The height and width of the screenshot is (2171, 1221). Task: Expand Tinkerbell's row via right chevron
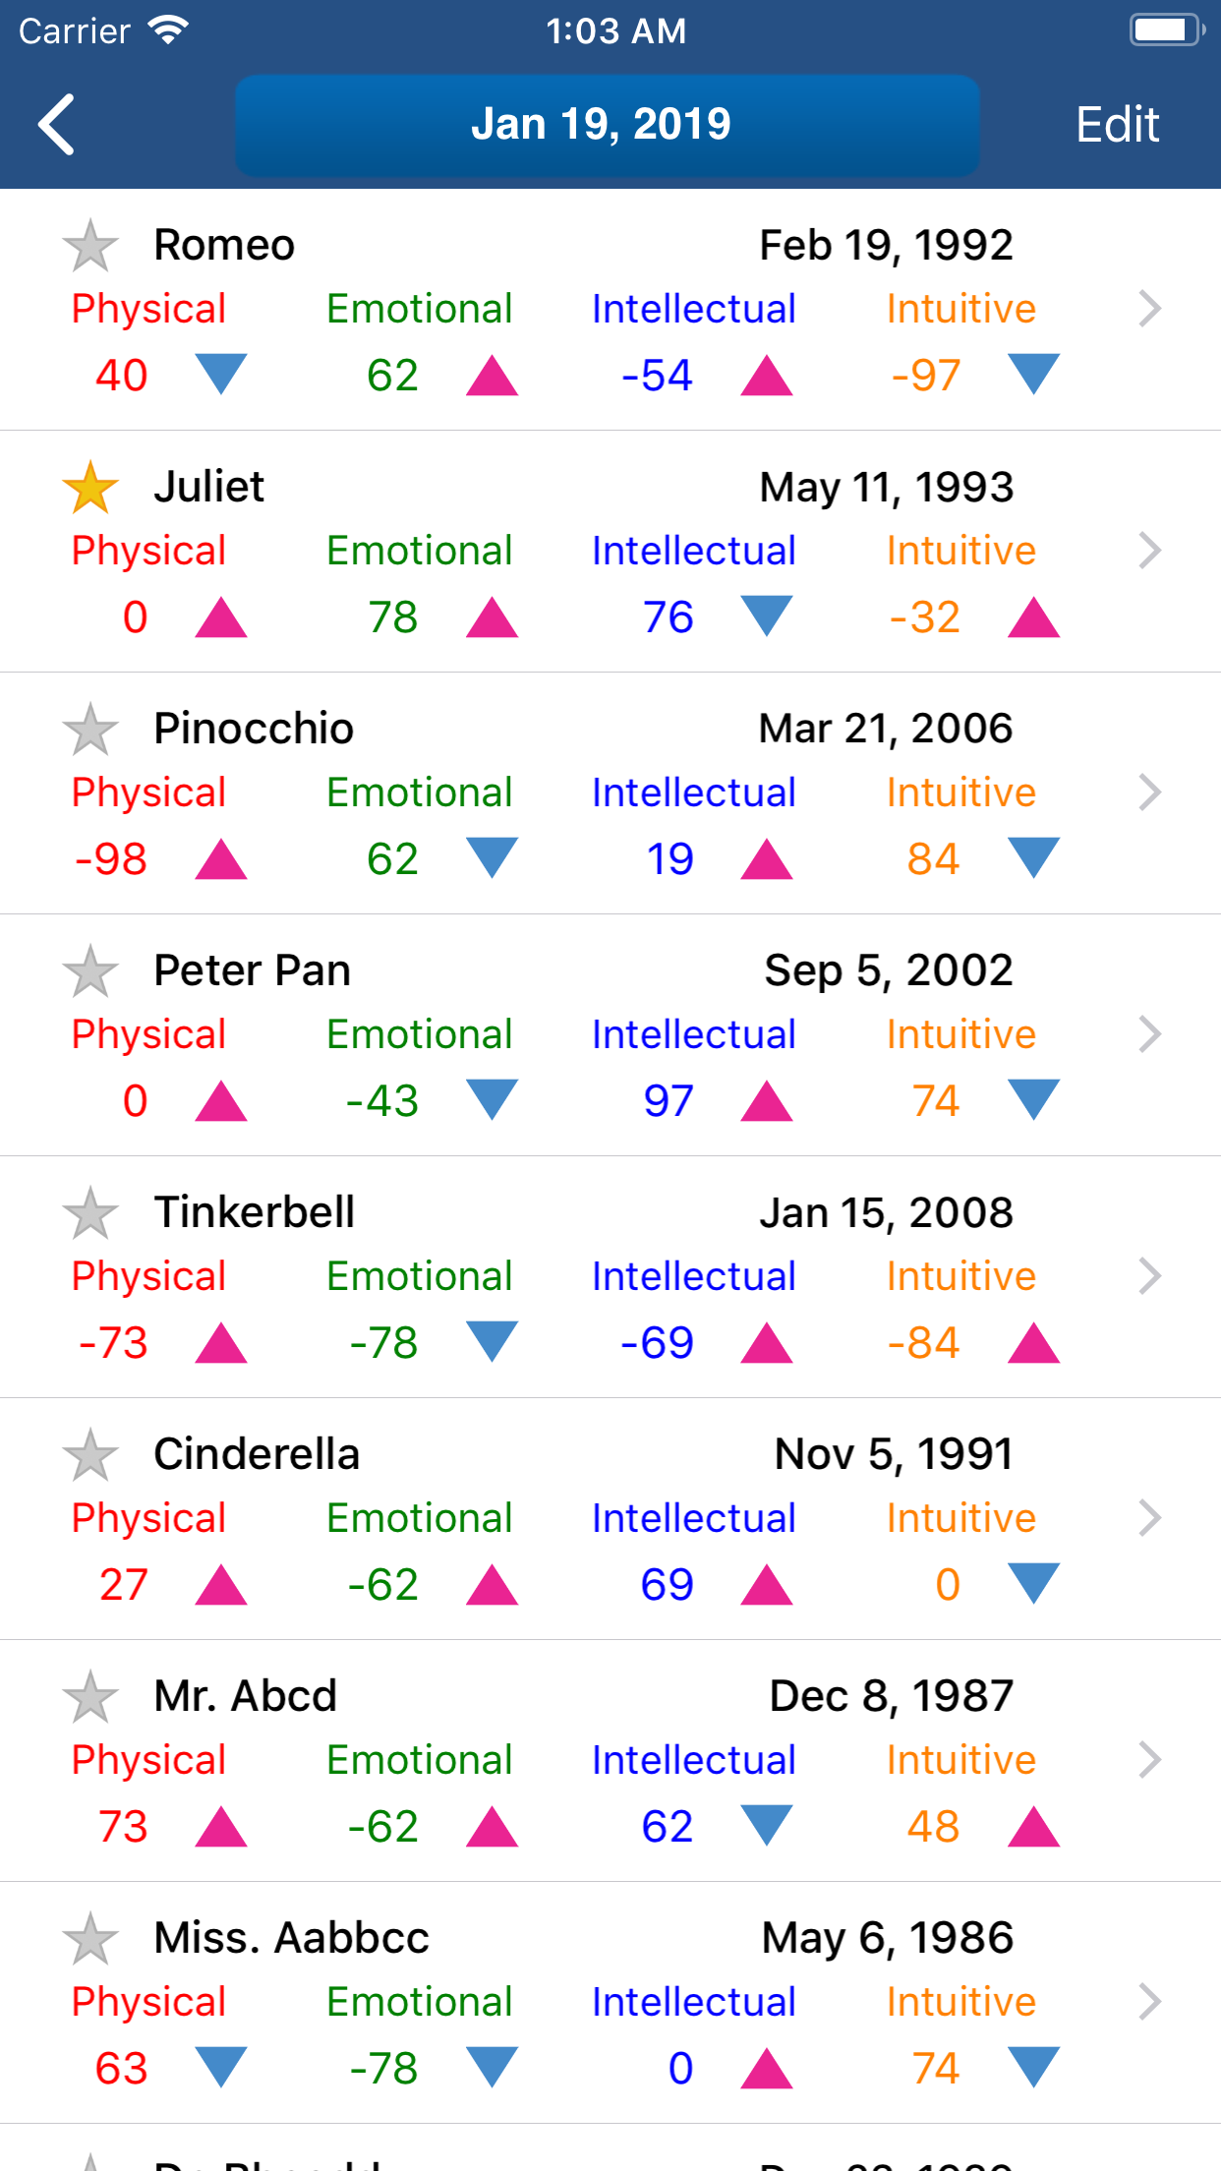point(1149,1276)
